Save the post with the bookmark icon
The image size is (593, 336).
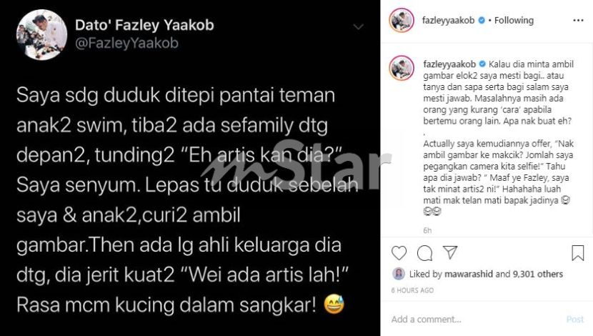point(577,253)
